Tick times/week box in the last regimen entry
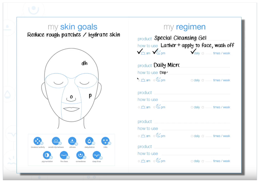This screenshot has width=263, height=183. (x=203, y=161)
